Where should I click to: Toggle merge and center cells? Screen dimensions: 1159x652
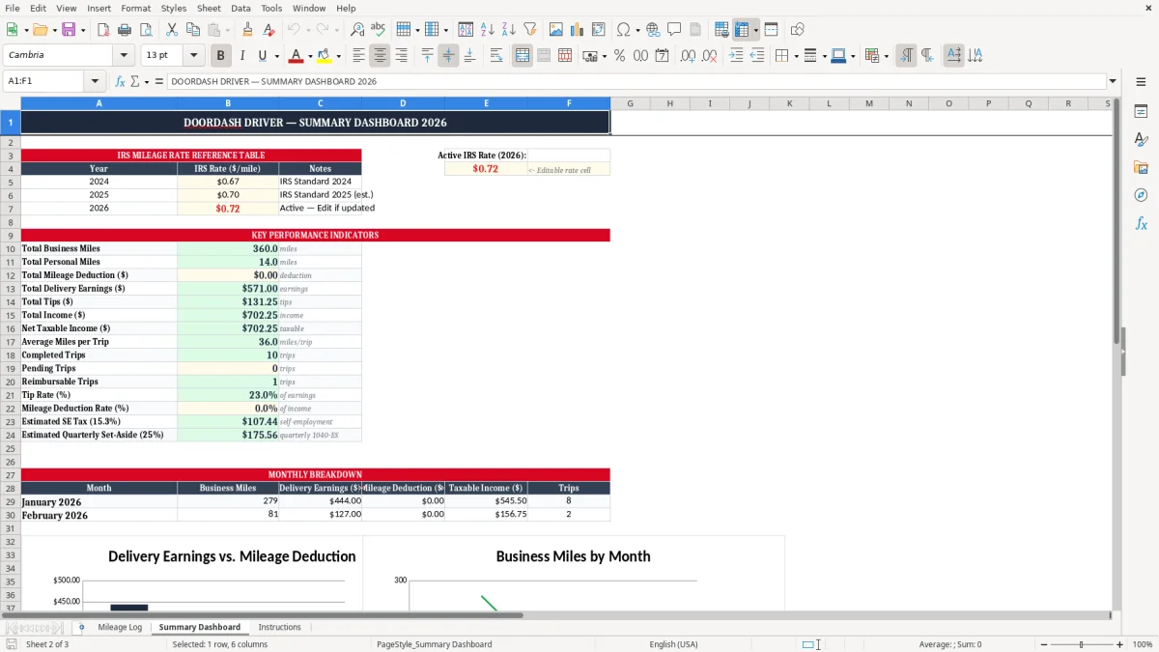(523, 56)
